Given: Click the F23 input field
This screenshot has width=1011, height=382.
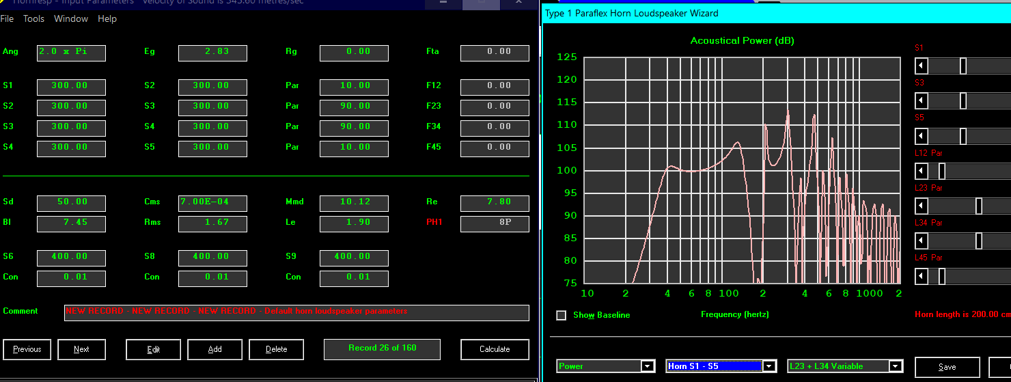Looking at the screenshot, I should point(495,107).
